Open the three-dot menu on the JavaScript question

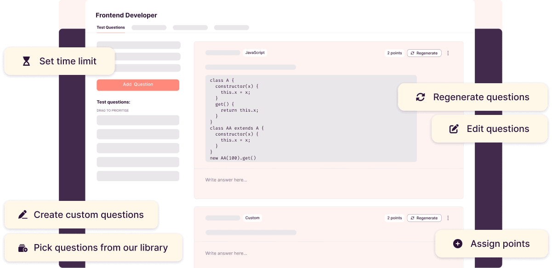tap(448, 53)
